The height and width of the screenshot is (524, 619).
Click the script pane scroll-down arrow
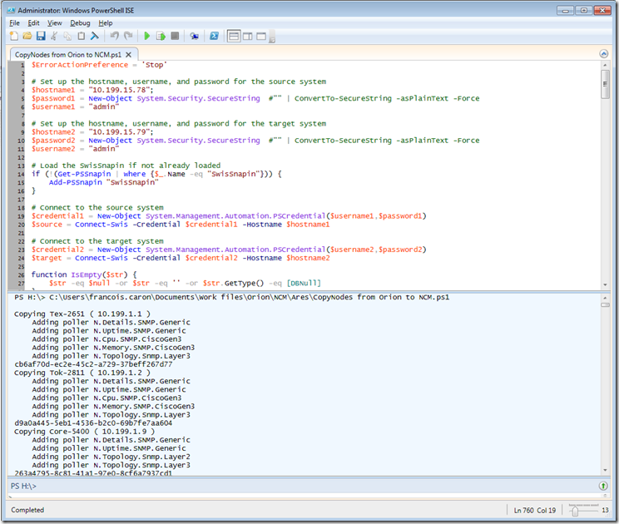click(605, 284)
